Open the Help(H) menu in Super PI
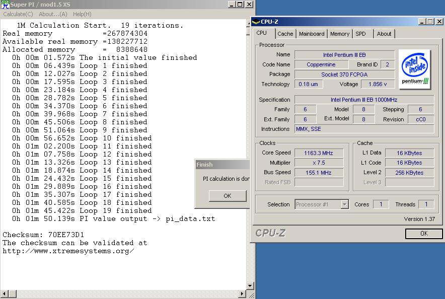This screenshot has width=445, height=299. tap(82, 14)
